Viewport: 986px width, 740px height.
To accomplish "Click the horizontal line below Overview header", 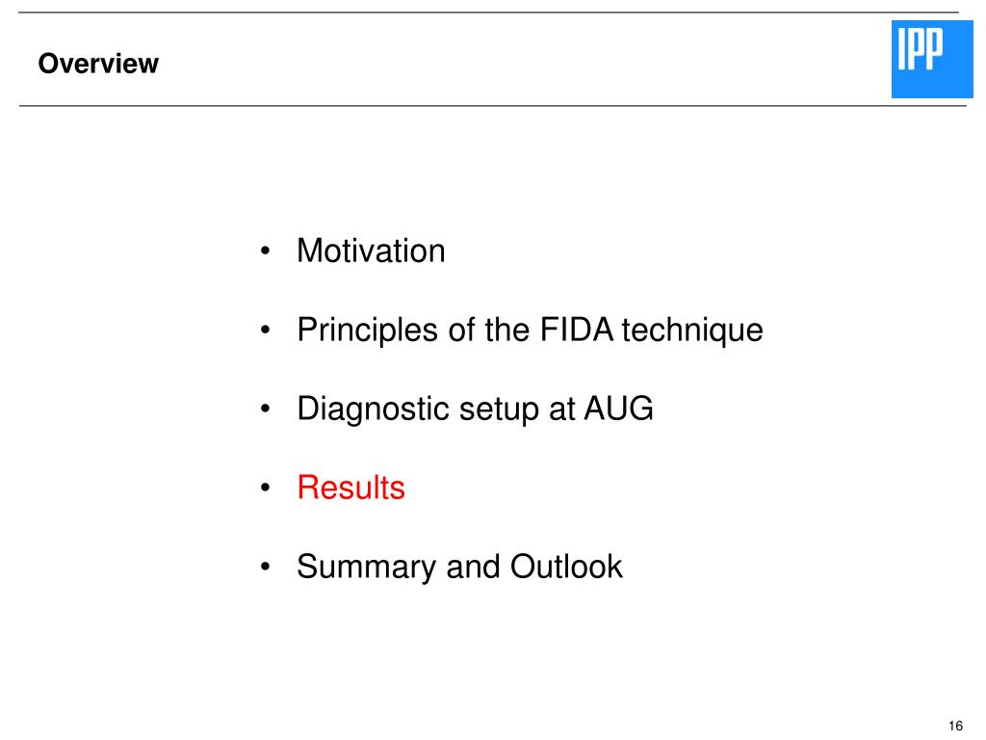I will point(492,106).
